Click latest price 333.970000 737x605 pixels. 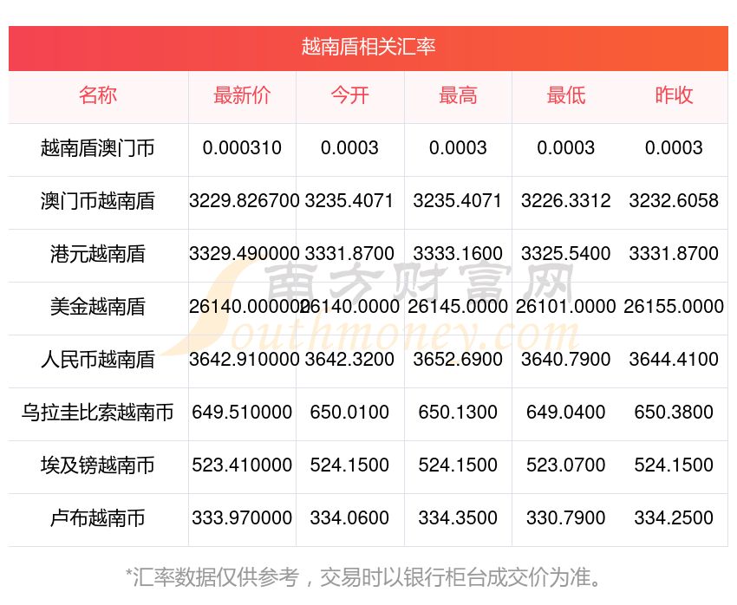(x=242, y=517)
